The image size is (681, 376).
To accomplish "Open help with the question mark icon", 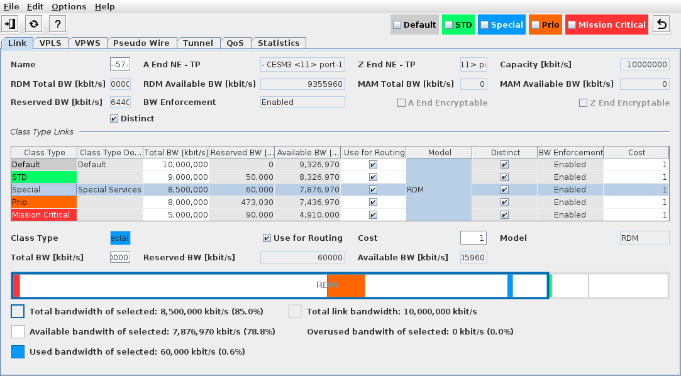I will point(57,24).
